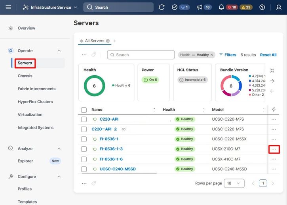The image size is (287, 205).
Task: Click the HCL Status Incomplete 6 pill
Action: click(x=192, y=80)
